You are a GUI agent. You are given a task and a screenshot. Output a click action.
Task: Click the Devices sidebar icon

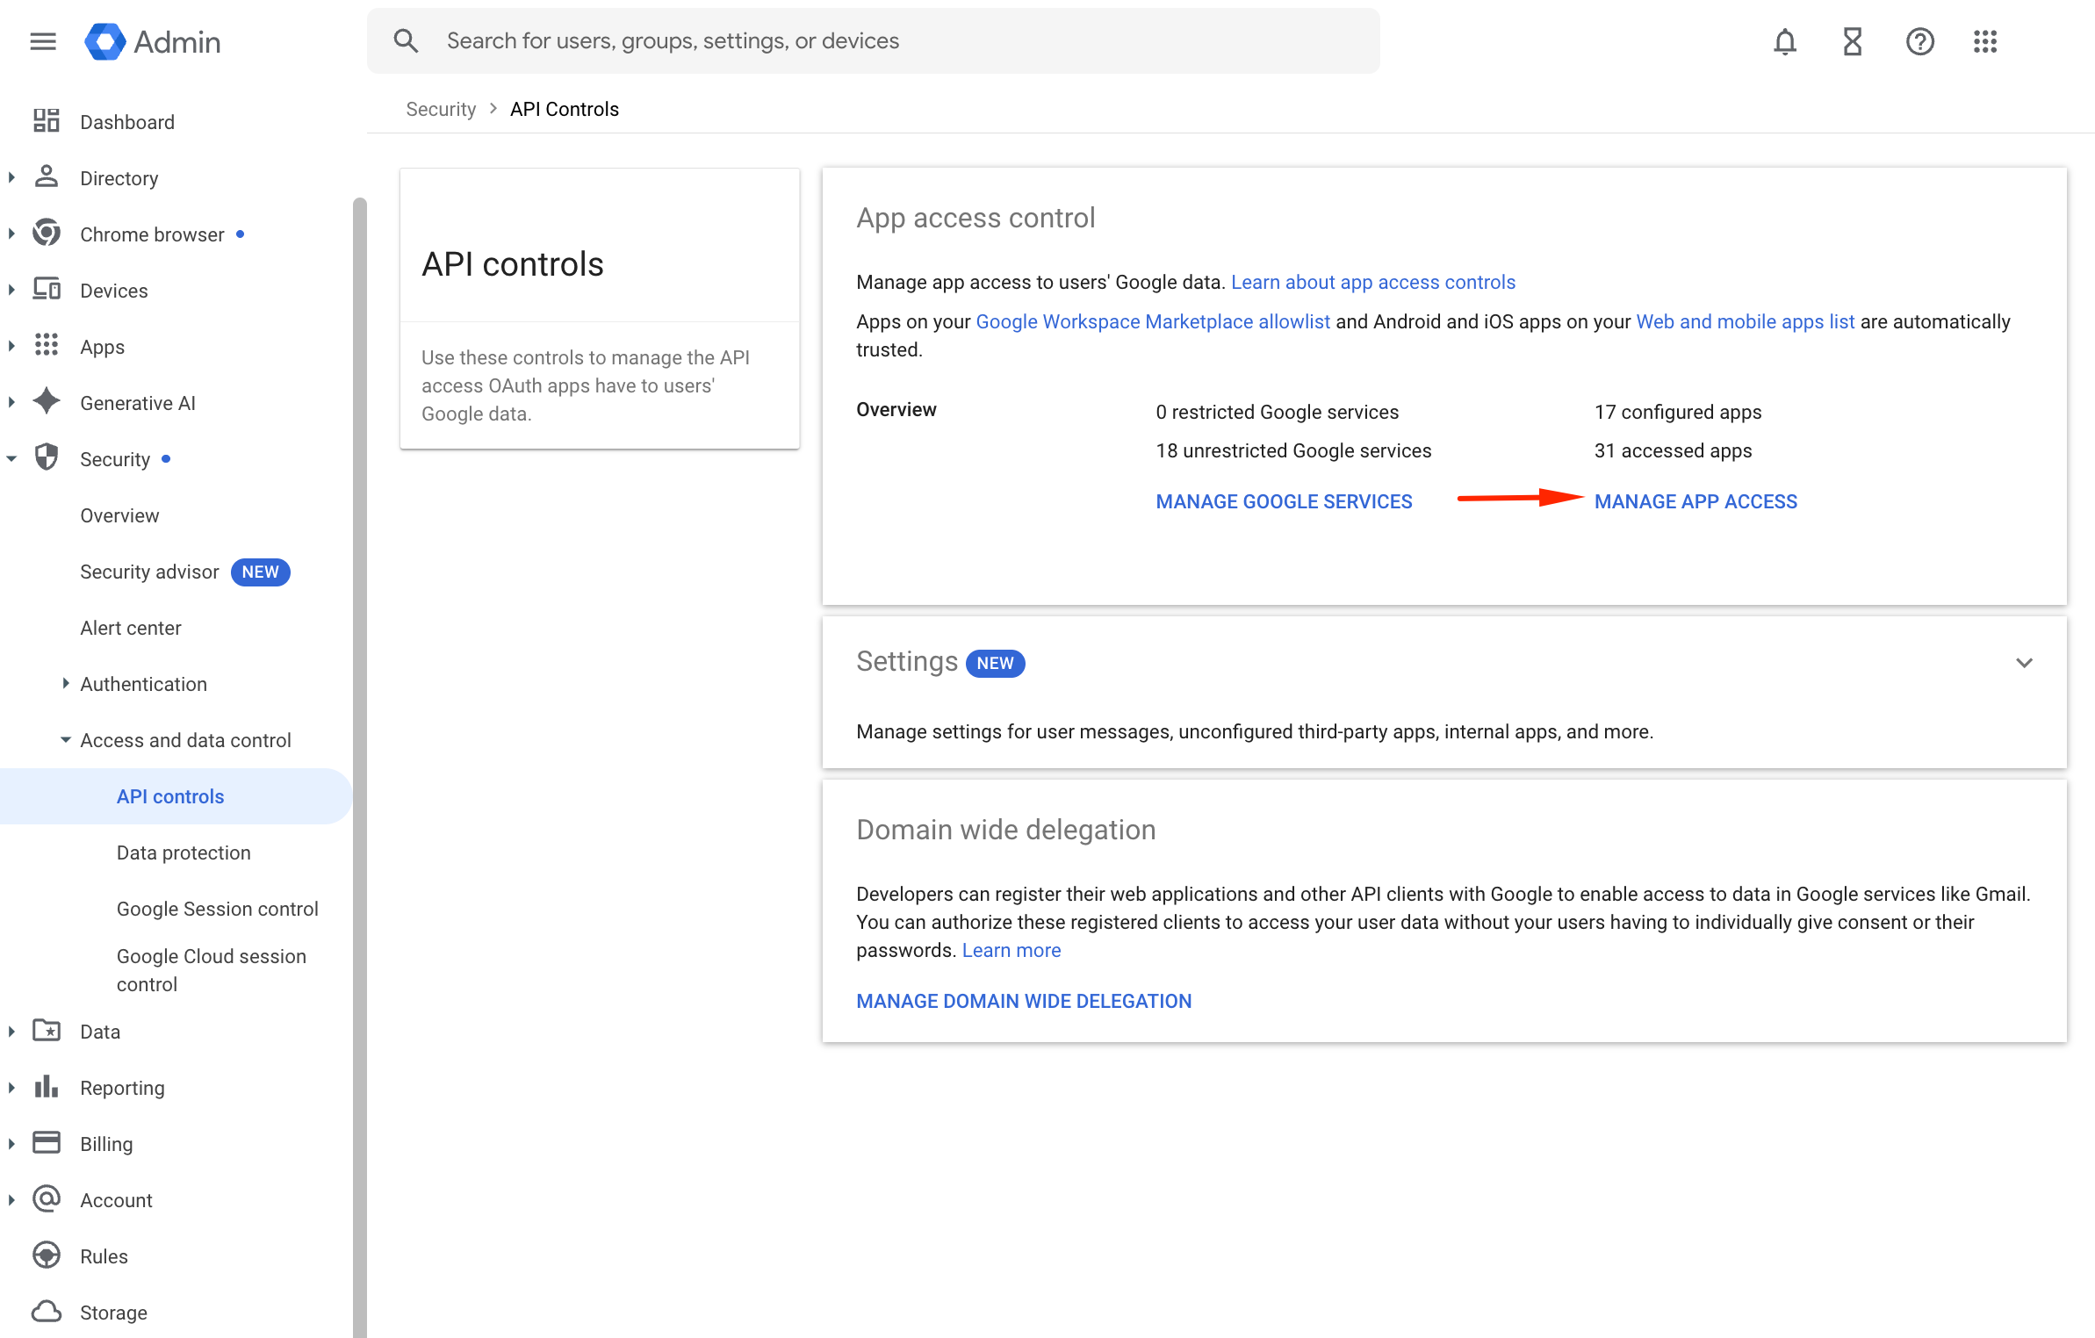(46, 290)
